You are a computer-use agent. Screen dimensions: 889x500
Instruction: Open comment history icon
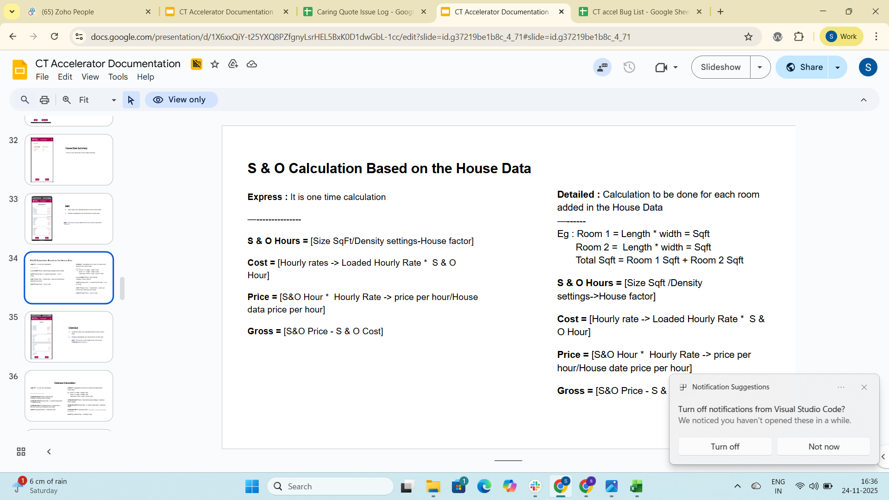coord(602,68)
